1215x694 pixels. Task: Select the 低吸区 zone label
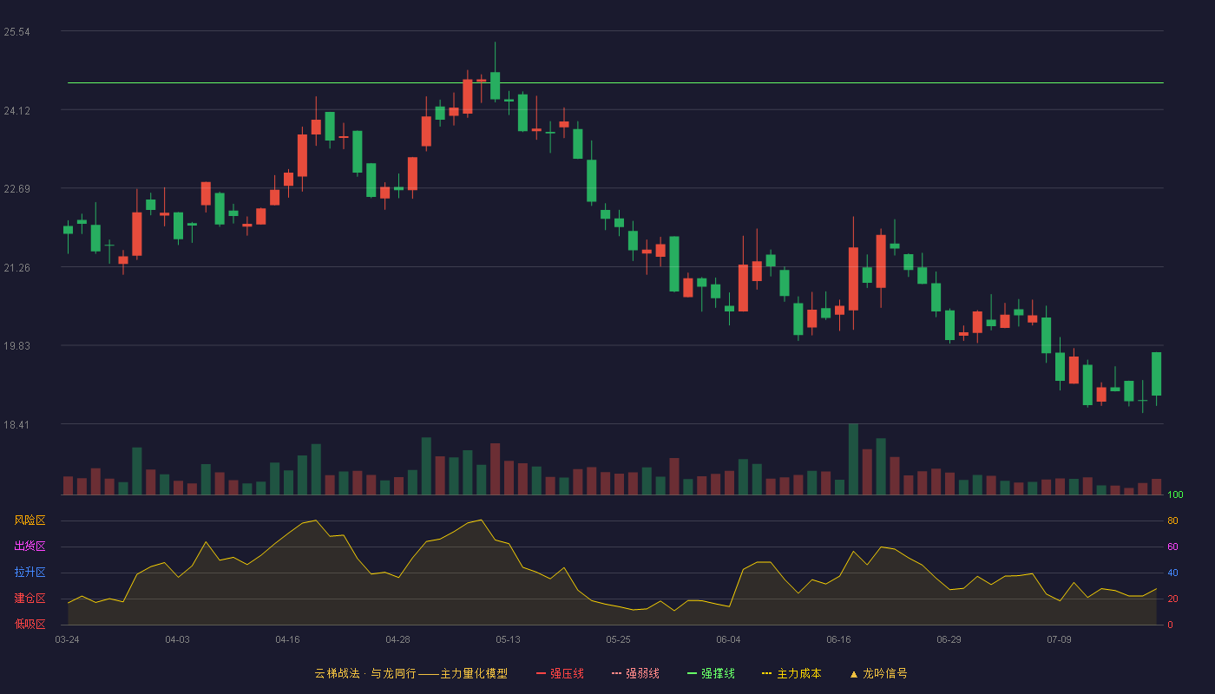pos(30,624)
